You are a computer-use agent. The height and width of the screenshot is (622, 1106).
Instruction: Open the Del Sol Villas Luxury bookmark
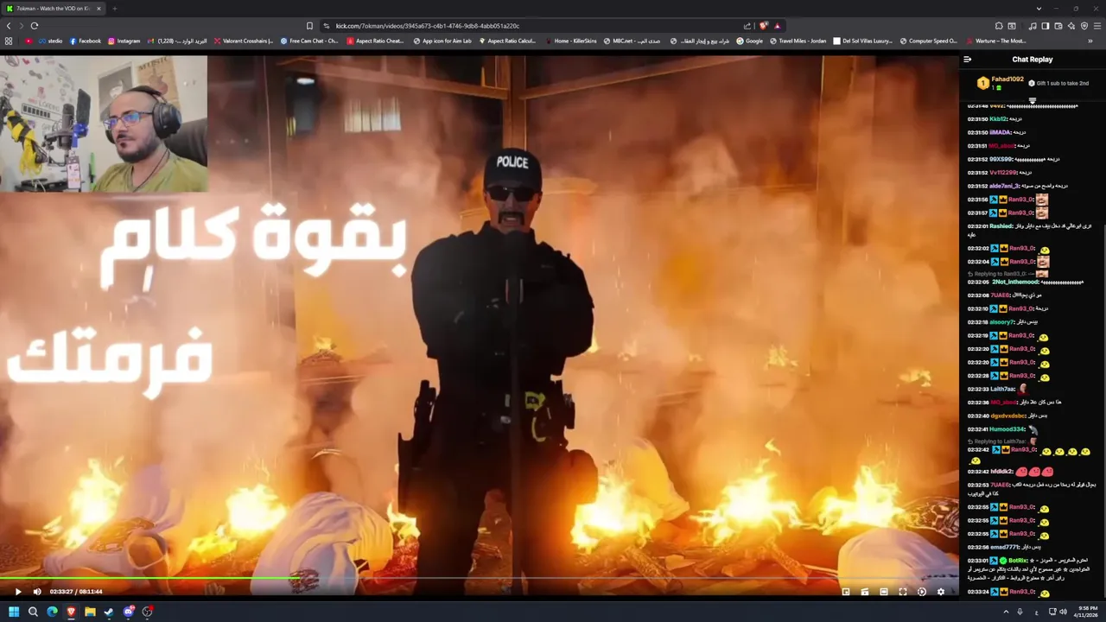click(862, 41)
